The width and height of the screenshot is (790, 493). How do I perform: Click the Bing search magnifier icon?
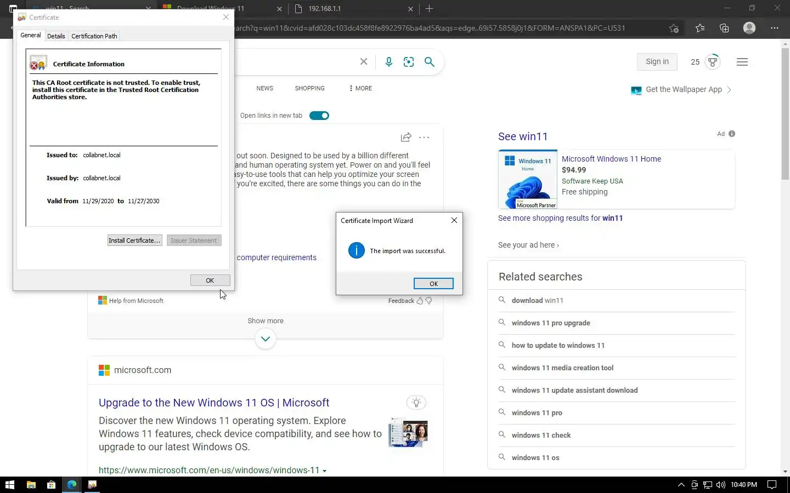pos(430,62)
